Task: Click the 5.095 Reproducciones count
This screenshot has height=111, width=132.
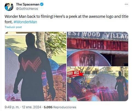Action: tap(60, 107)
